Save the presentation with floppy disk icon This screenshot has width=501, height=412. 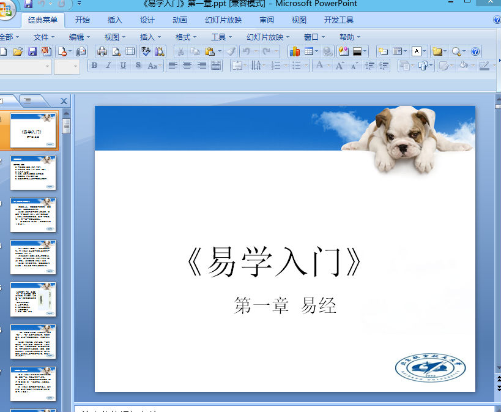coord(32,51)
